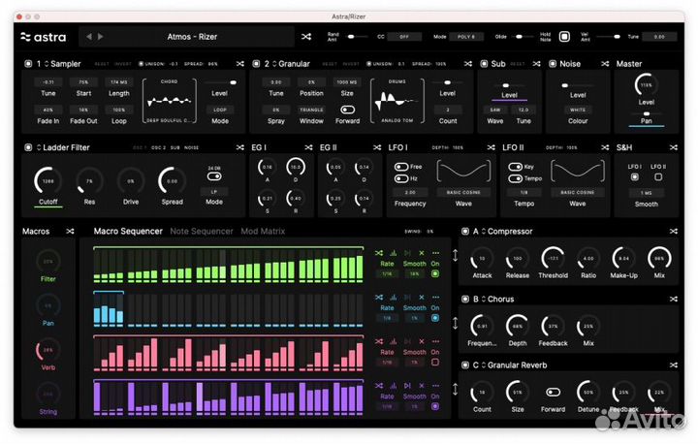Image resolution: width=698 pixels, height=444 pixels.
Task: Shuffle the green Filter sequencer lane
Action: click(379, 253)
